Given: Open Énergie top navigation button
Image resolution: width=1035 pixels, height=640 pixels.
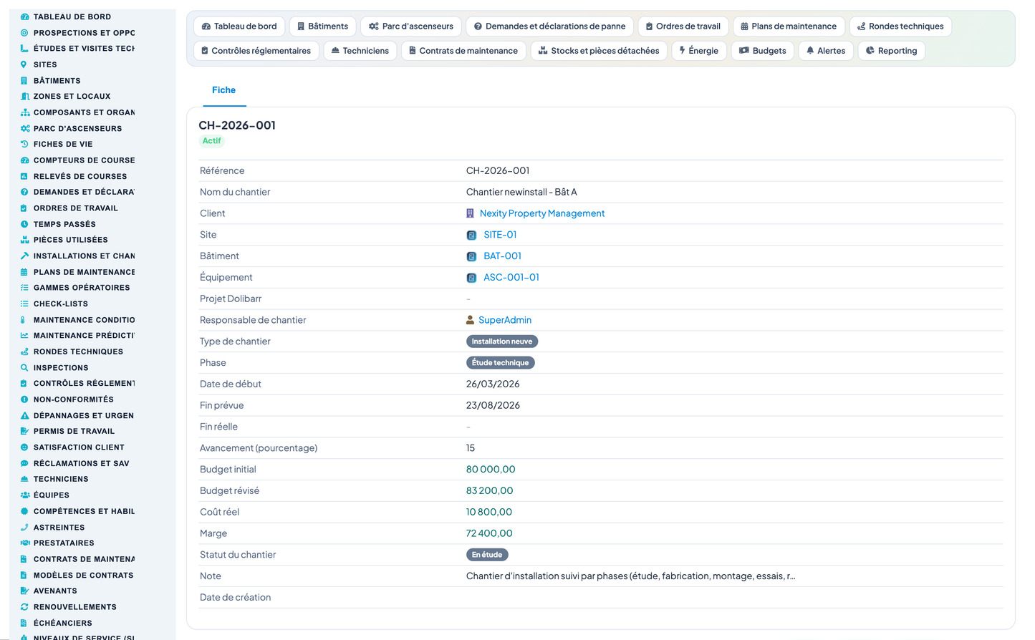Looking at the screenshot, I should 699,51.
